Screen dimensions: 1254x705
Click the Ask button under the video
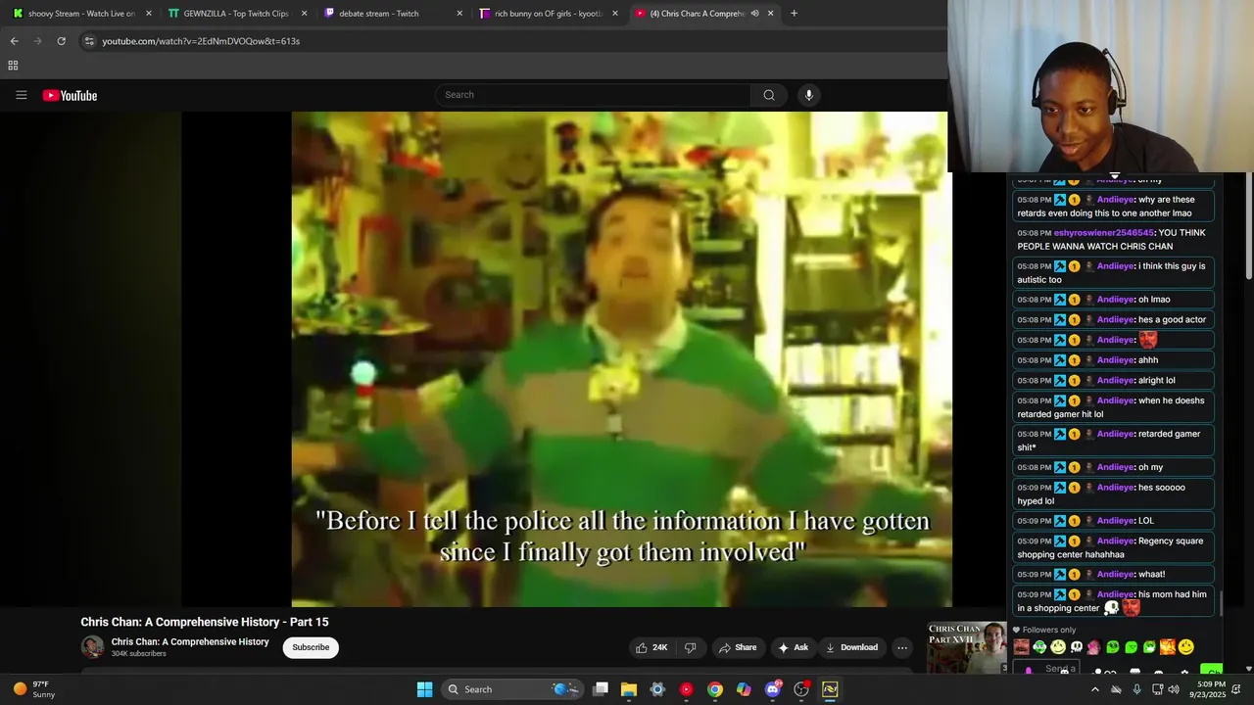tap(793, 647)
